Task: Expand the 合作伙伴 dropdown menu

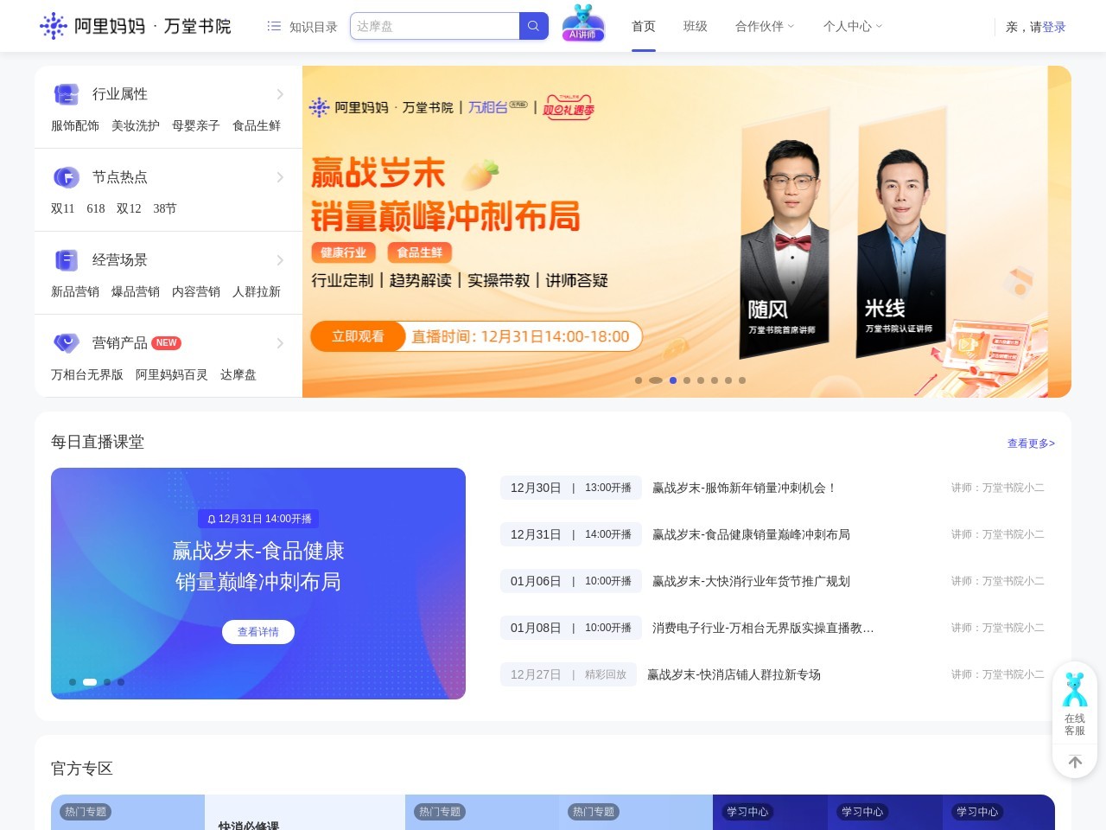Action: click(x=764, y=27)
